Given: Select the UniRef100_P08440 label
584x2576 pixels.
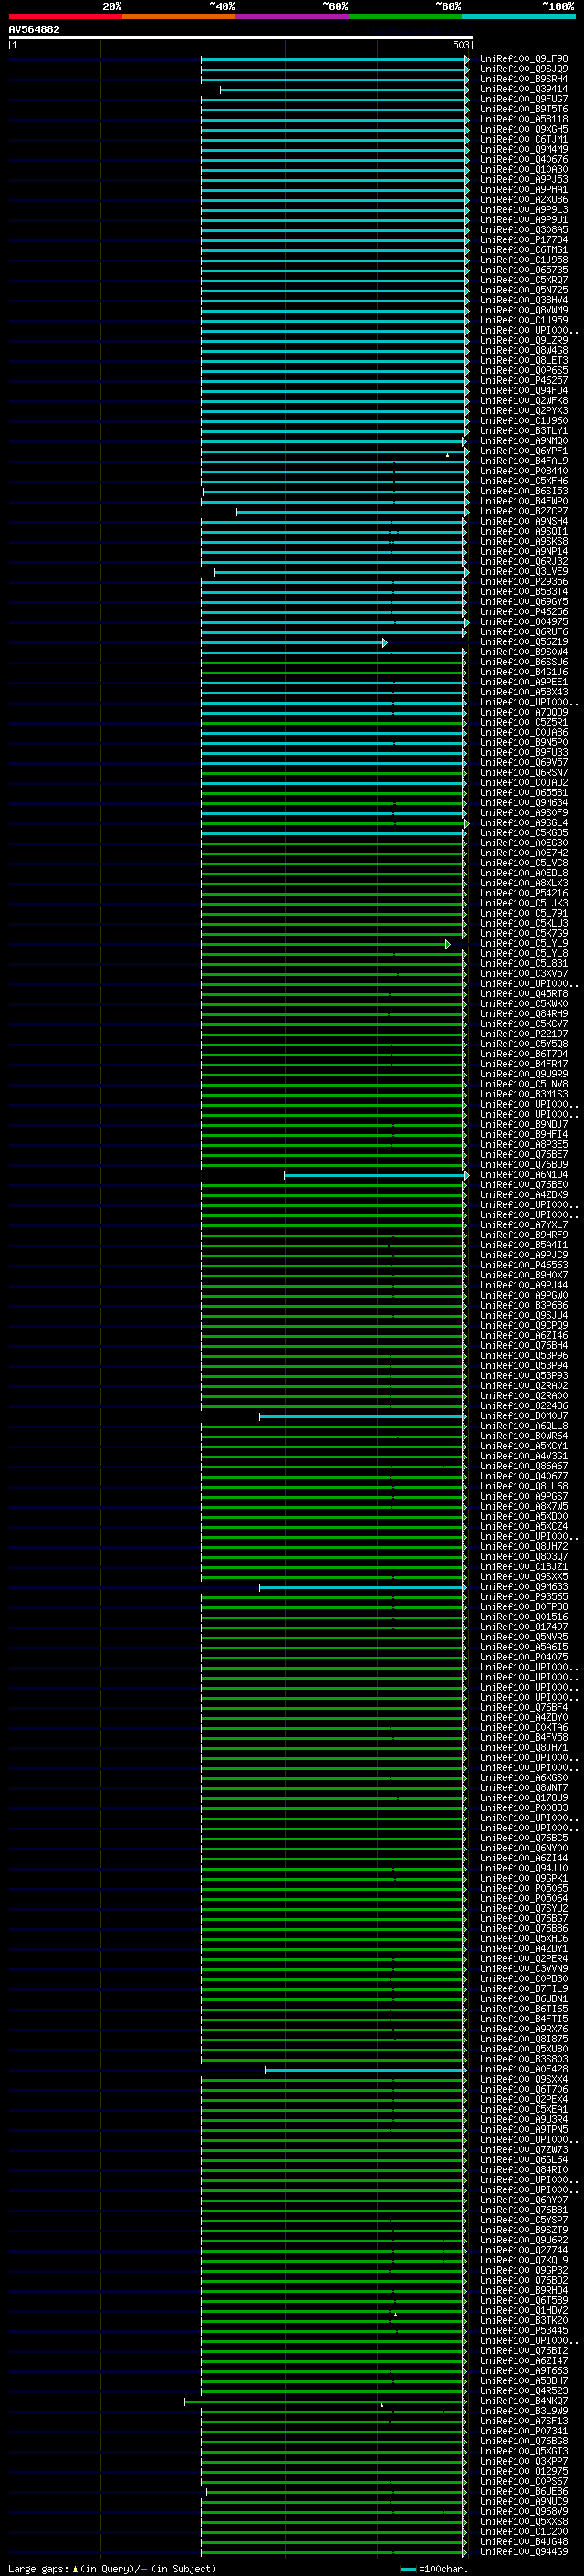Looking at the screenshot, I should tap(524, 471).
